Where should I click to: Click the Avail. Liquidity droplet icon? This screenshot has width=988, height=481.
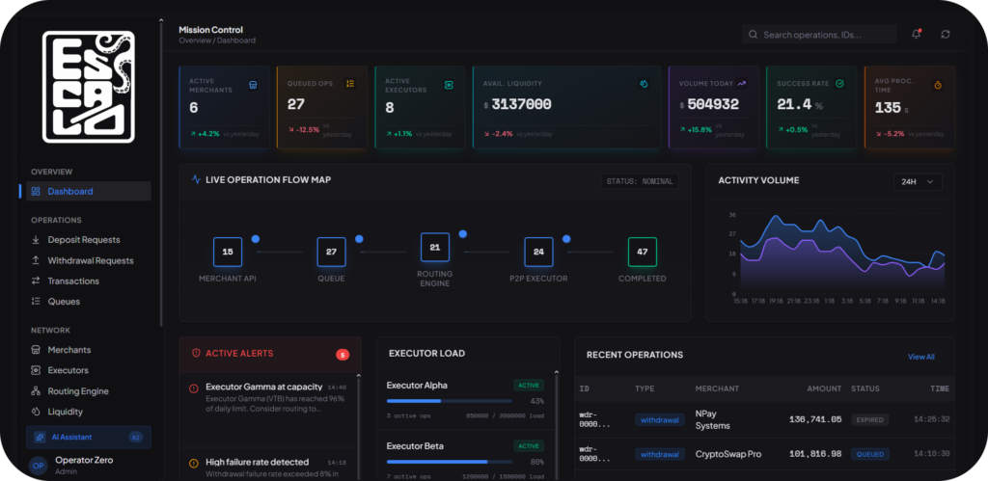coord(644,83)
